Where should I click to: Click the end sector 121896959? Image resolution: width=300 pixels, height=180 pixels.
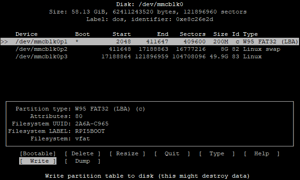pyautogui.click(x=152, y=56)
